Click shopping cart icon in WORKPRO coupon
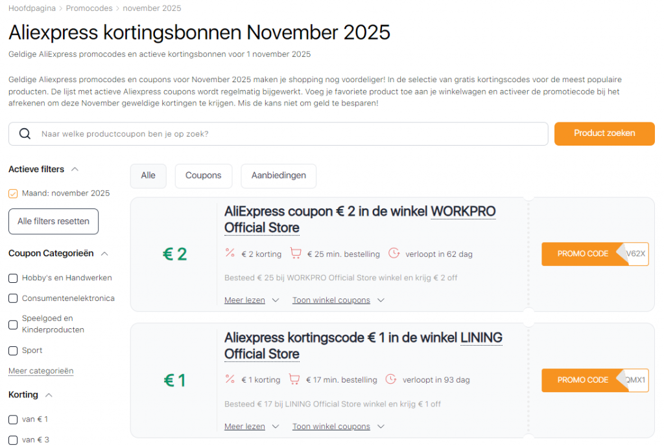The image size is (664, 446). click(x=296, y=253)
